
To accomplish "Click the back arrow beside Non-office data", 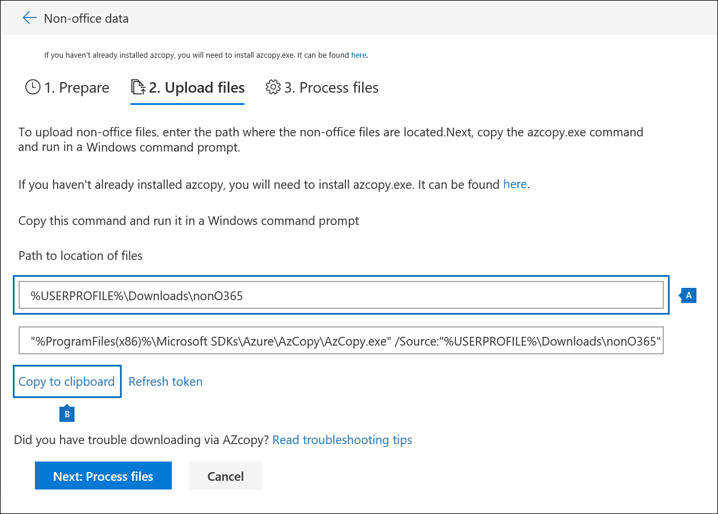I will pos(29,18).
